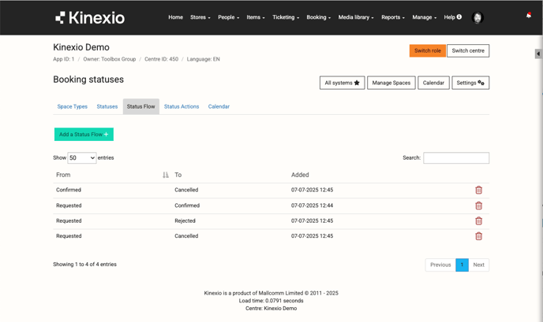Image resolution: width=543 pixels, height=322 pixels.
Task: Focus the Search input field
Action: [x=456, y=158]
